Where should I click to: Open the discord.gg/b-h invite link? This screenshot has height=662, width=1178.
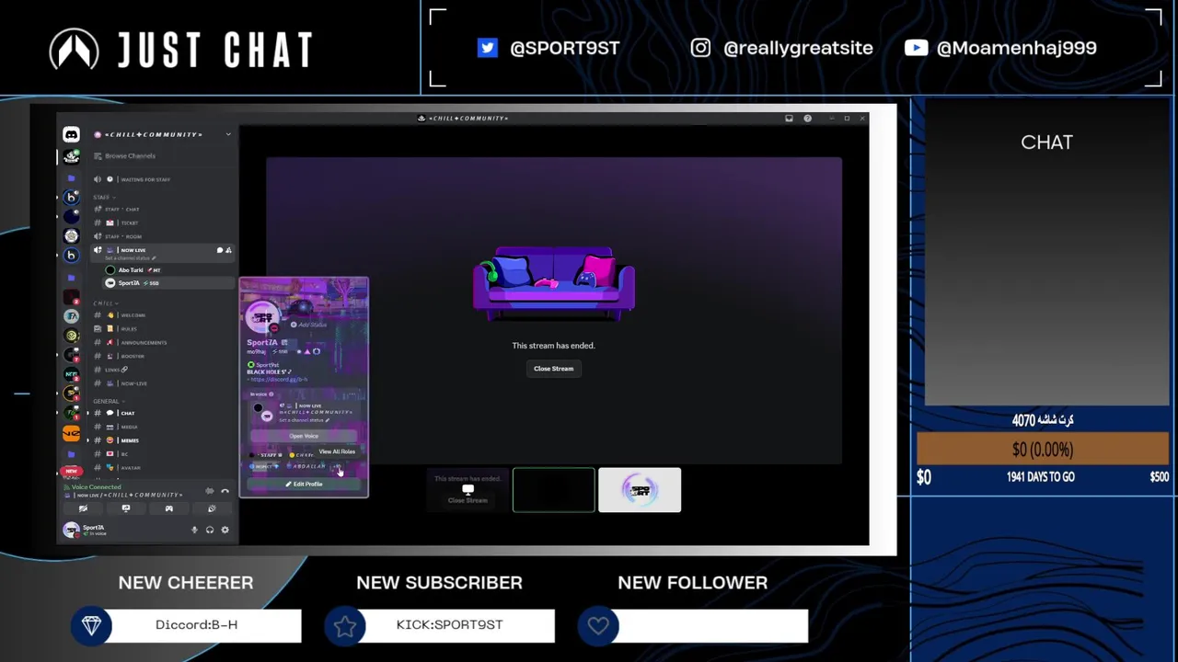pyautogui.click(x=278, y=379)
